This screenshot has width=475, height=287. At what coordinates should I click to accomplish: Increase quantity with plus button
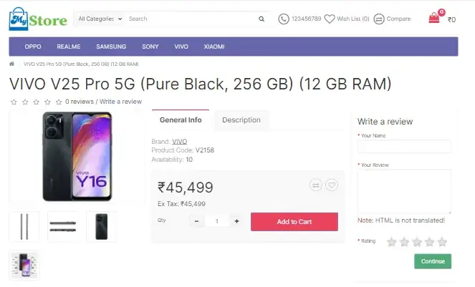237,221
